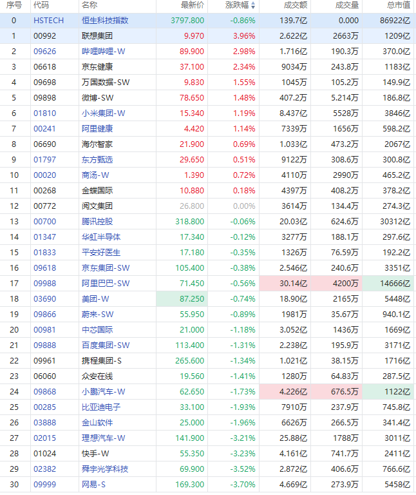This screenshot has height=495, width=416.
Task: Open 美团-W stock link
Action: coord(95,299)
